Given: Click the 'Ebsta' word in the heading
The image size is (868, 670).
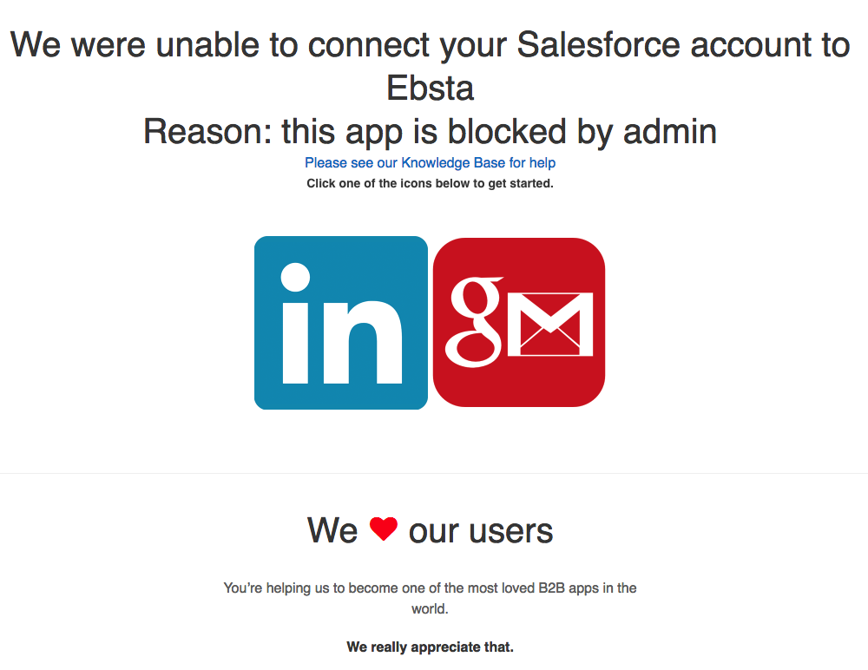Looking at the screenshot, I should tap(430, 88).
